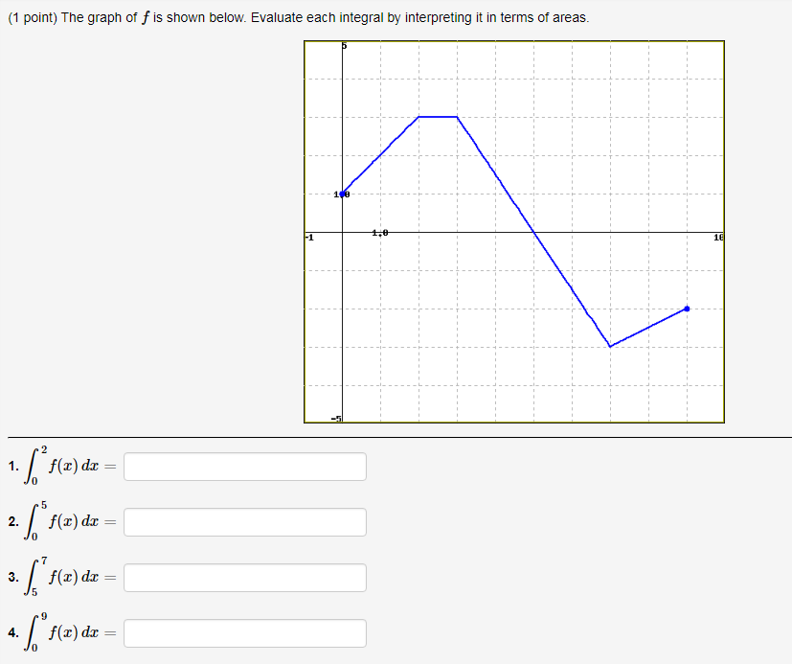The height and width of the screenshot is (664, 792).
Task: Click the answer box for integral 2
Action: point(245,522)
